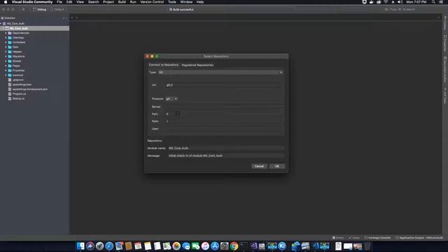The image size is (448, 252).
Task: Open the App Store from the dock
Action: click(215, 246)
